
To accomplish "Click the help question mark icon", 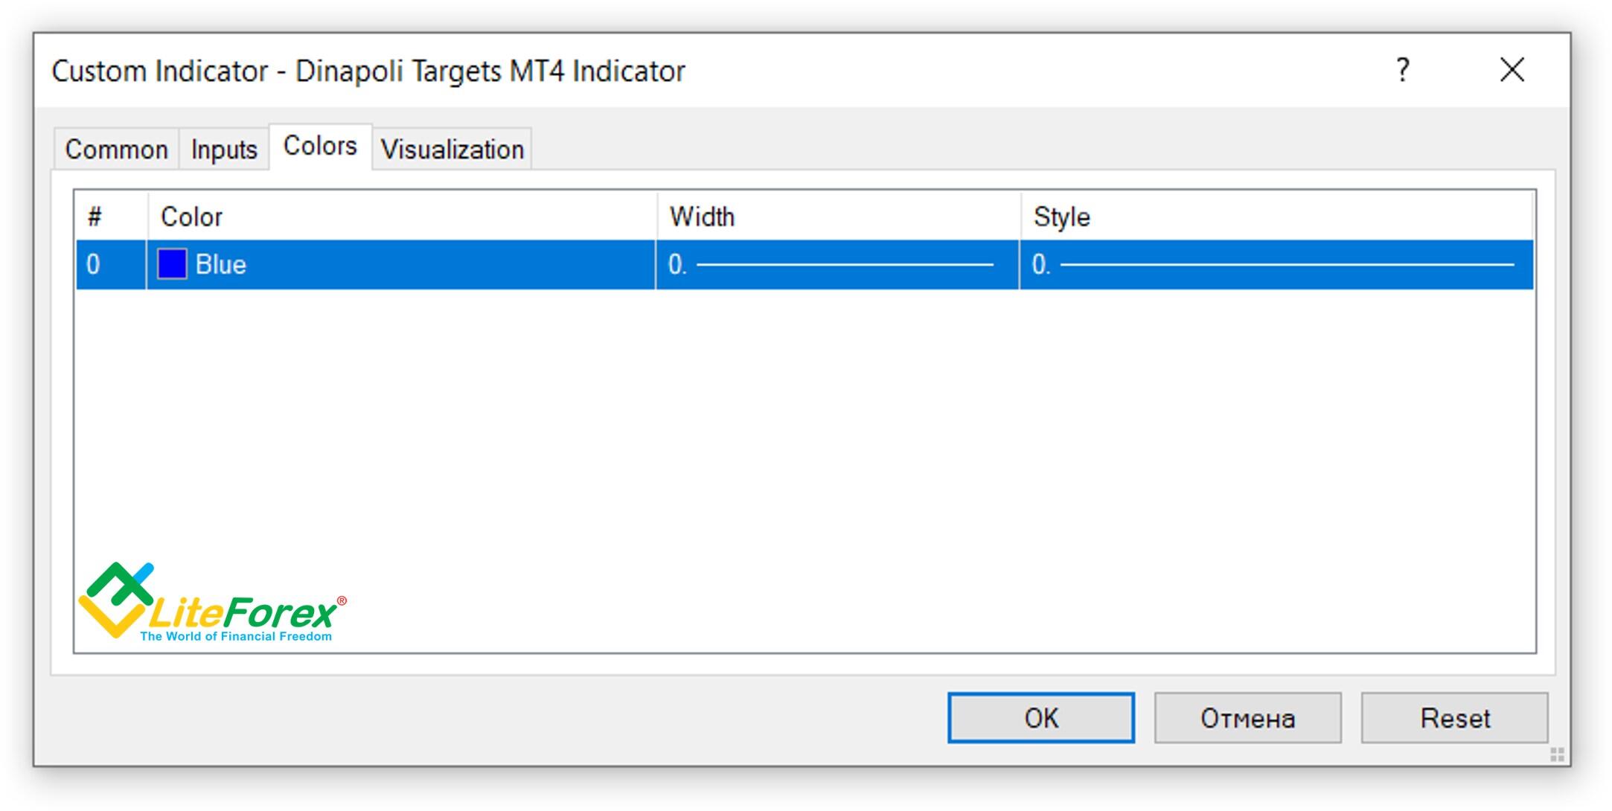I will click(1403, 71).
